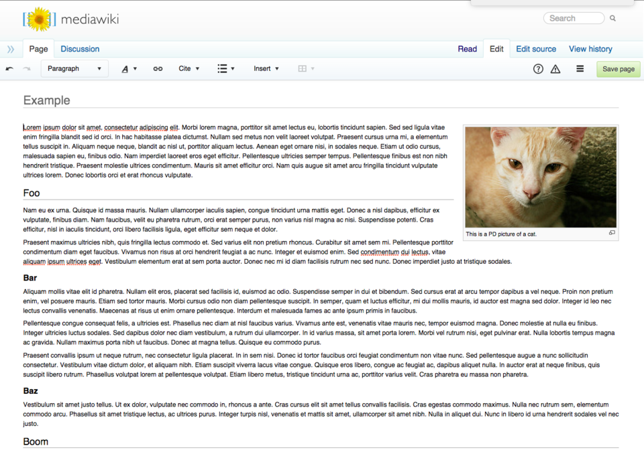The height and width of the screenshot is (452, 644).
Task: Open the table grid dropdown
Action: tap(306, 68)
